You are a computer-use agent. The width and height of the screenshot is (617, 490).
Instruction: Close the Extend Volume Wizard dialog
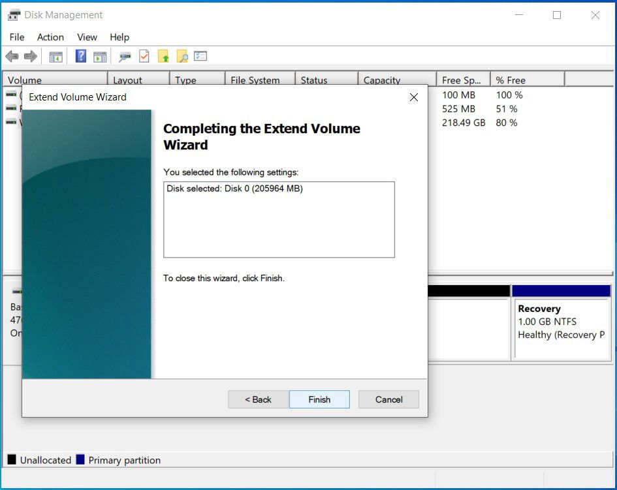(x=413, y=97)
